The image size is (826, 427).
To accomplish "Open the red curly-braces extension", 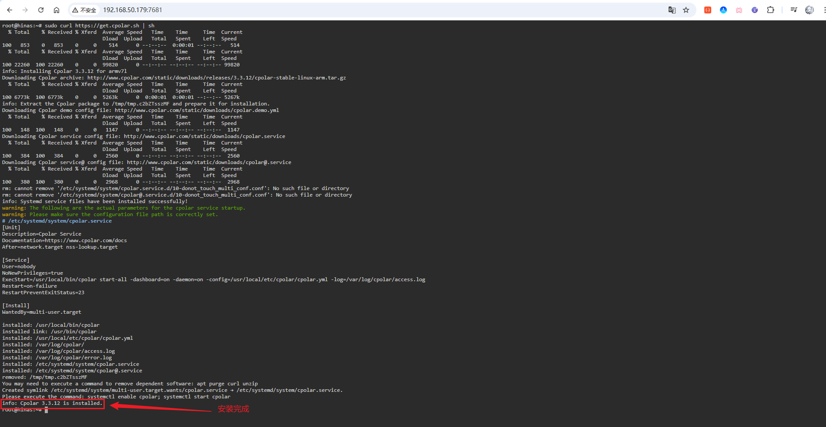I will coord(708,10).
